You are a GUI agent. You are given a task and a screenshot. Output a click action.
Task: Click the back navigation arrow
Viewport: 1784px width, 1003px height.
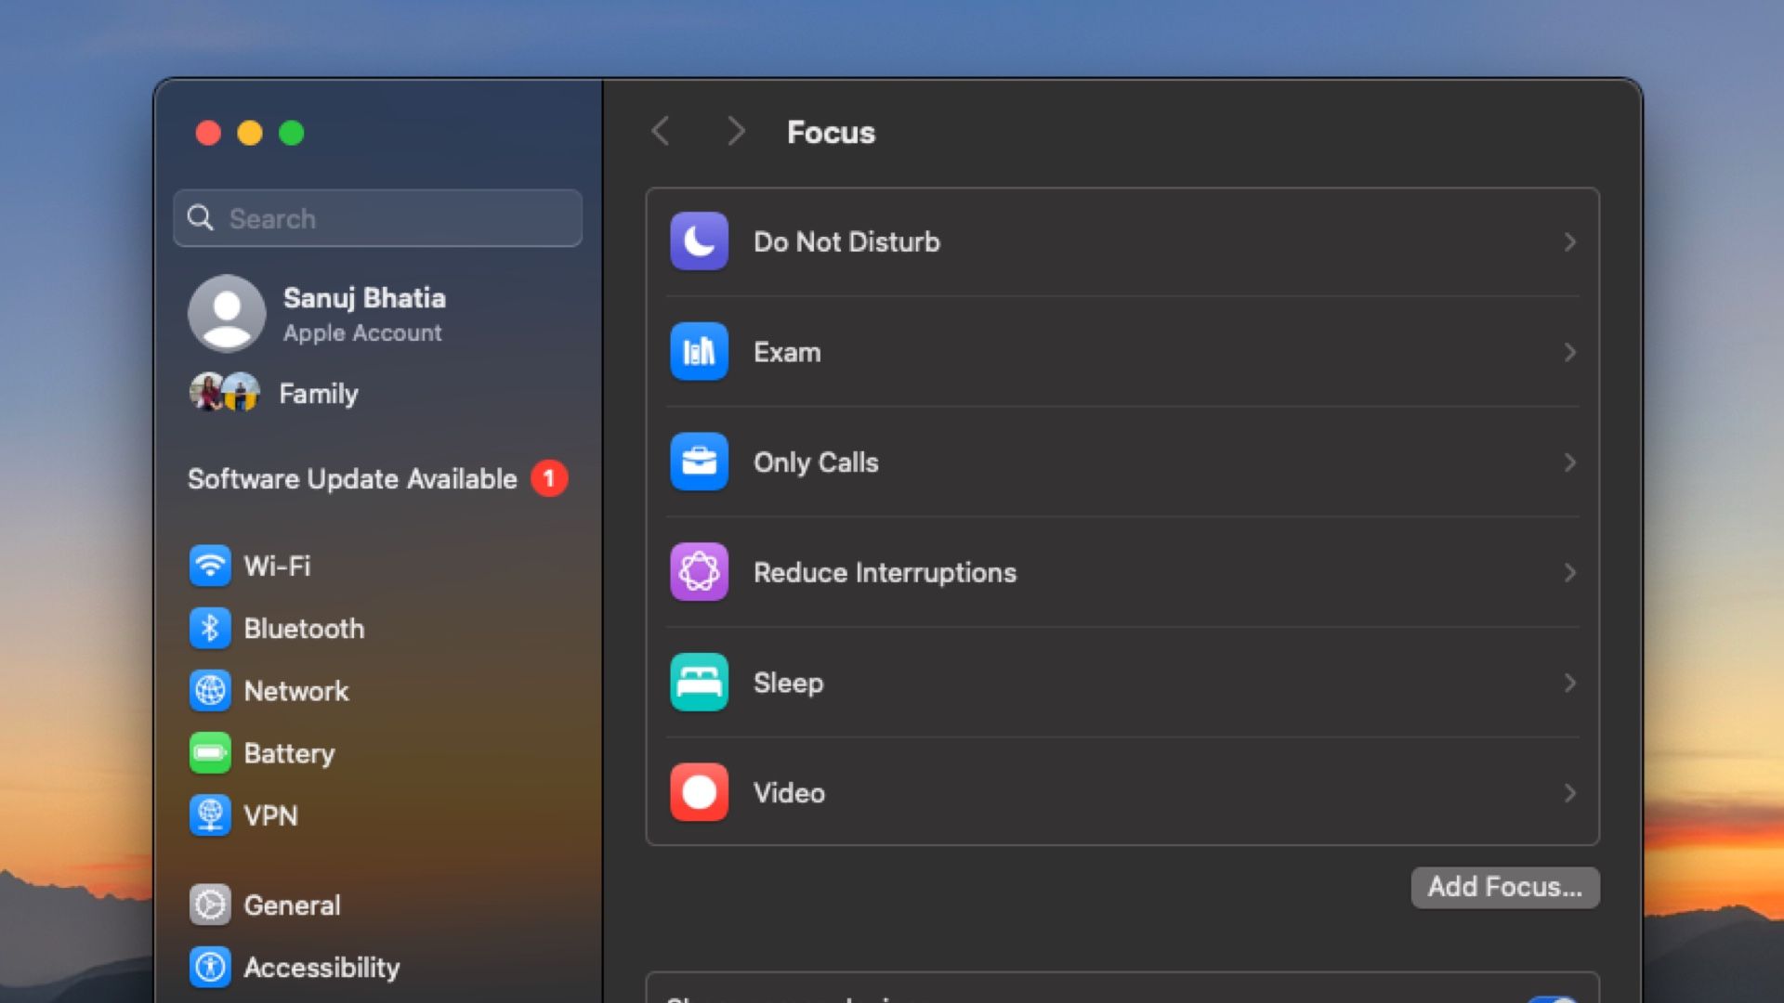[x=661, y=132]
